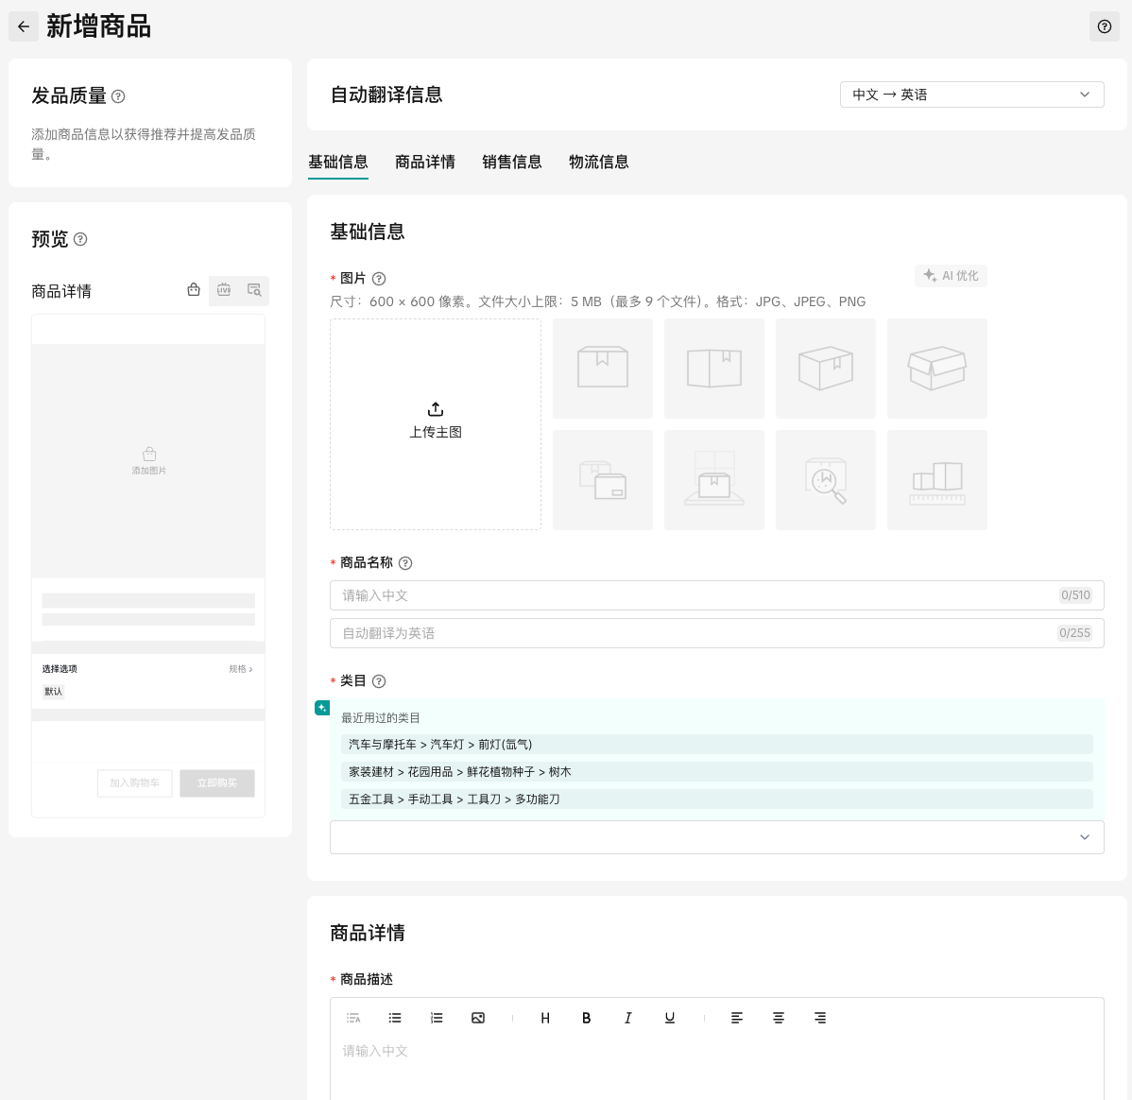This screenshot has height=1100, width=1132.
Task: Apply italic formatting in description editor
Action: [627, 1018]
